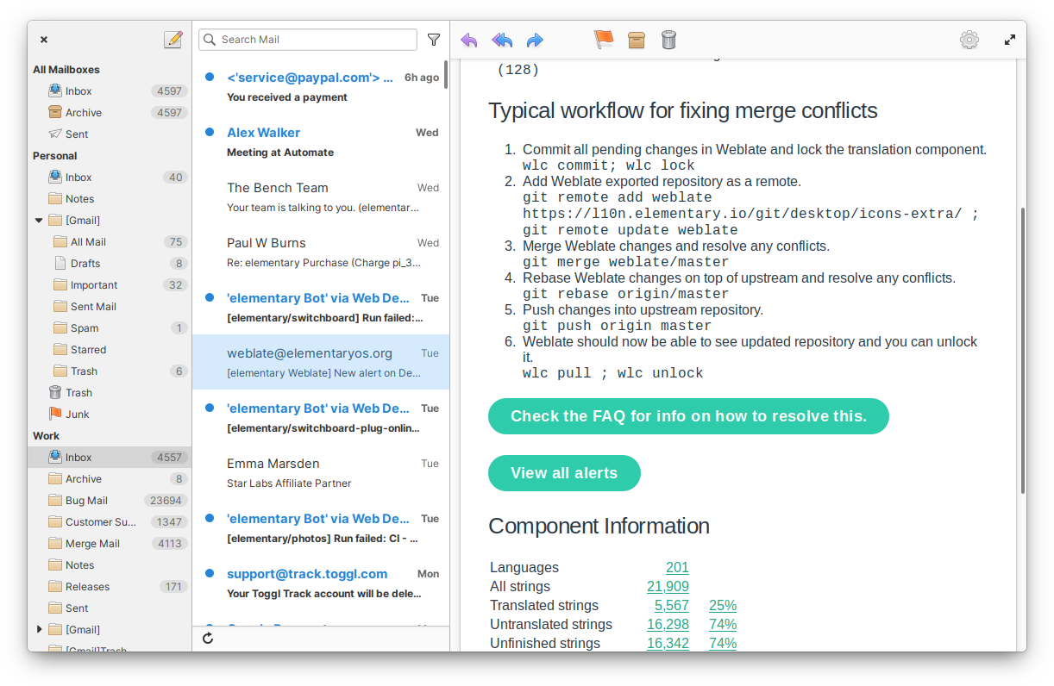
Task: Click the search magnifier icon
Action: point(210,40)
